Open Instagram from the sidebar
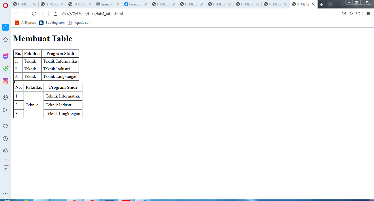 coord(5,81)
